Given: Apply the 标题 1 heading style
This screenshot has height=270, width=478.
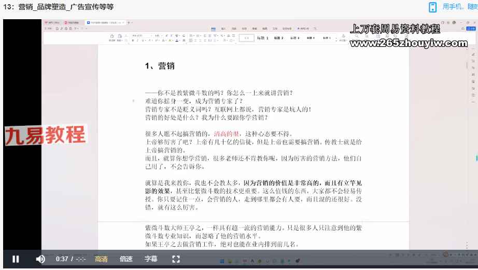Looking at the screenshot, I should click(x=262, y=38).
